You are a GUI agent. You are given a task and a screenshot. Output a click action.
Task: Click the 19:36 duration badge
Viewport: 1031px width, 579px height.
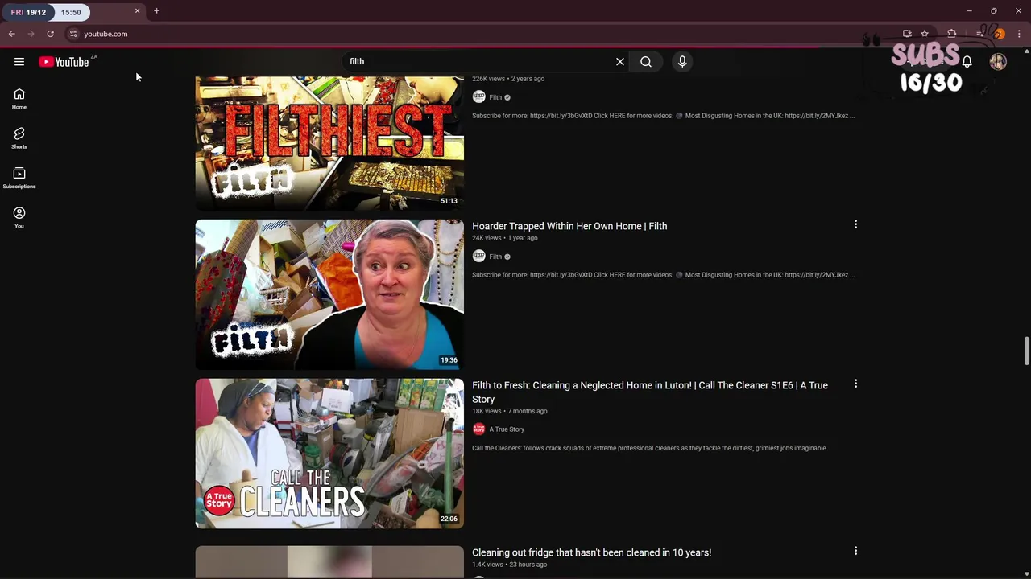449,360
